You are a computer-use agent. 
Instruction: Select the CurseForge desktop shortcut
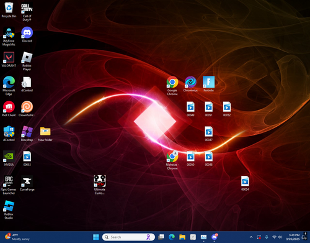tap(27, 183)
